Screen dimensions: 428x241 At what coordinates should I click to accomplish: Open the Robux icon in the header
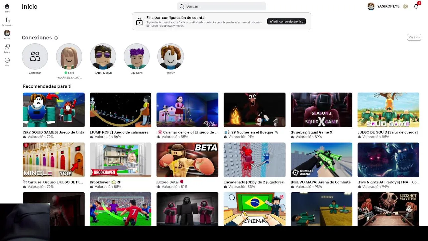(405, 6)
